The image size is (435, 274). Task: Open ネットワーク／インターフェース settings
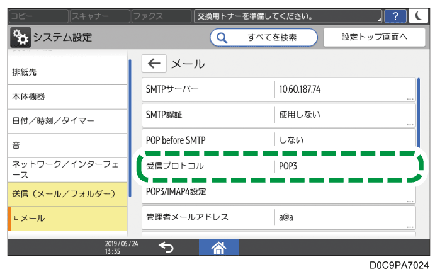[x=67, y=169]
